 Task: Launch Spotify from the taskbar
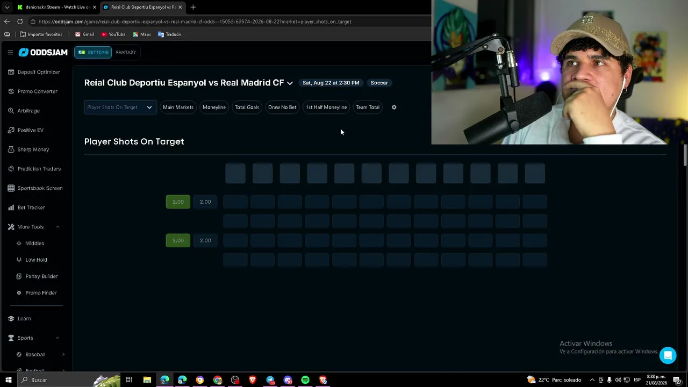[x=305, y=380]
